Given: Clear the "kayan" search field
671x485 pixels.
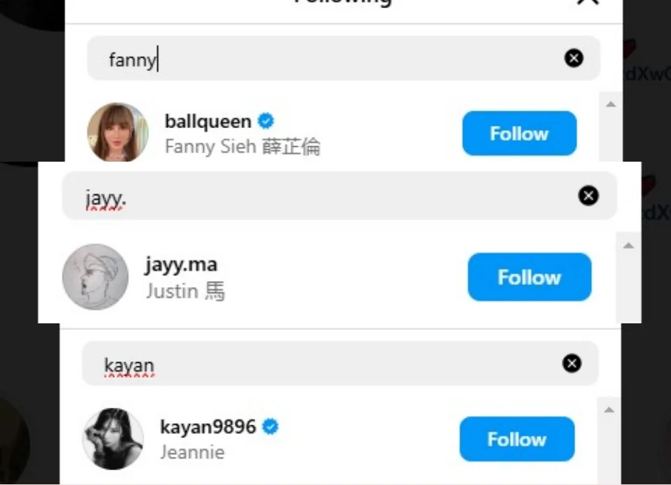Looking at the screenshot, I should click(x=572, y=364).
